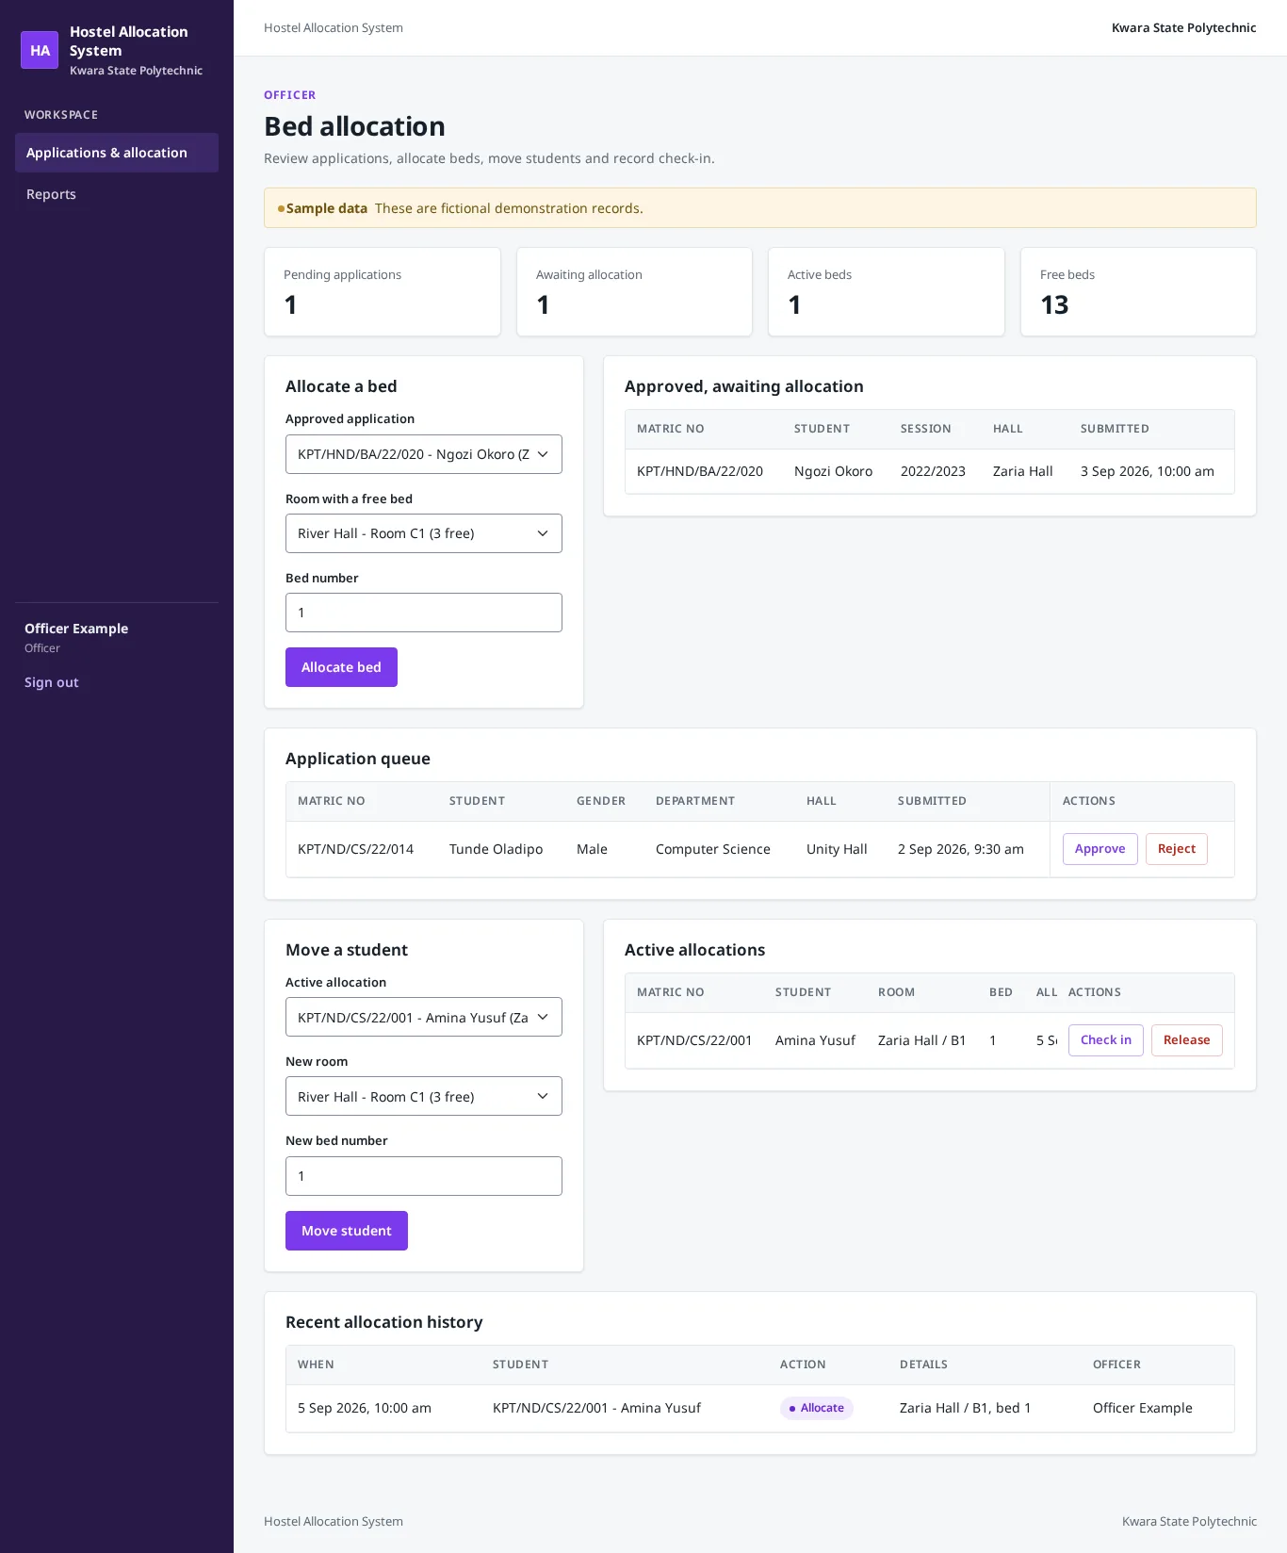Click Ngozi Okoro in awaiting allocation table
1287x1553 pixels.
(x=834, y=471)
